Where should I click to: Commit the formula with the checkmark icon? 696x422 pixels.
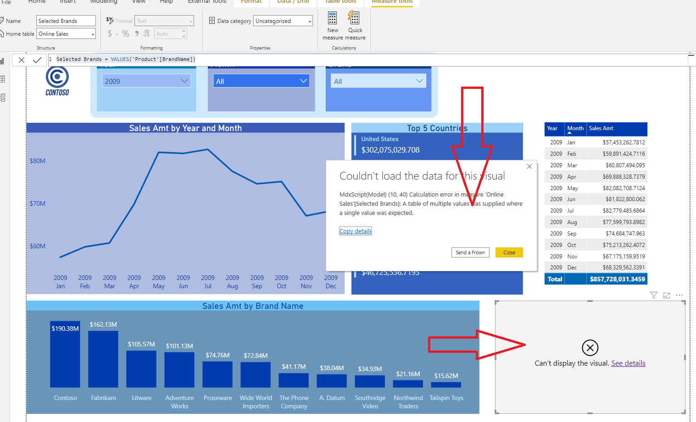37,60
